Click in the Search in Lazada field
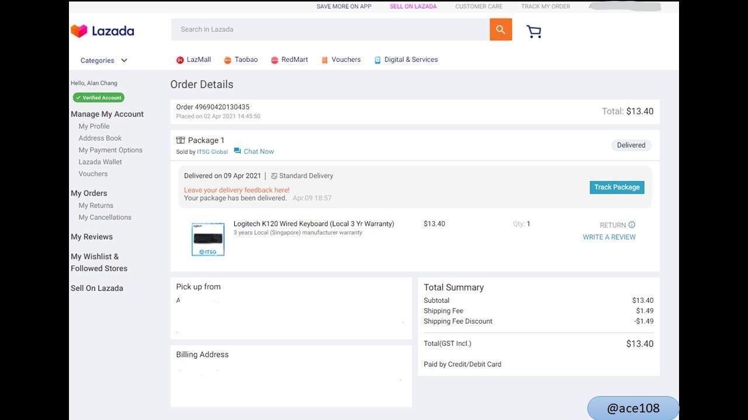Viewport: 748px width, 420px height. coord(330,29)
